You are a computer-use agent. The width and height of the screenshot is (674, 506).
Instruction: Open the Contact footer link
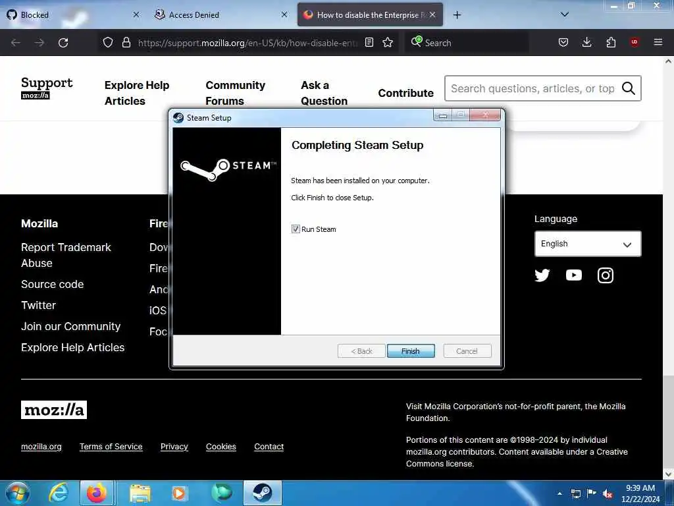click(x=269, y=447)
